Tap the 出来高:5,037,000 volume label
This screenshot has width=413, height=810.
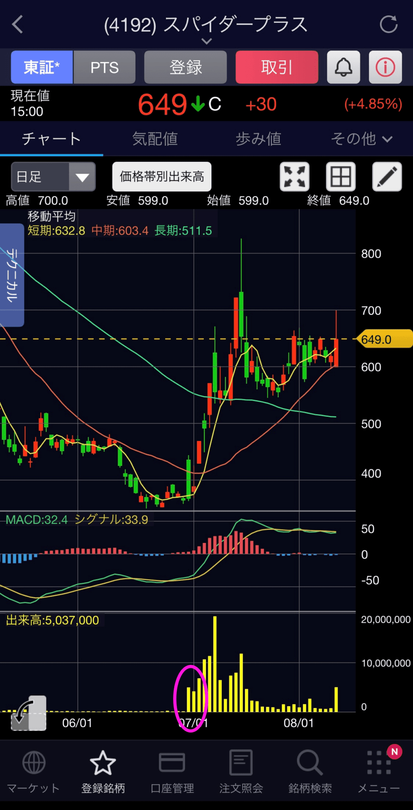tap(52, 620)
